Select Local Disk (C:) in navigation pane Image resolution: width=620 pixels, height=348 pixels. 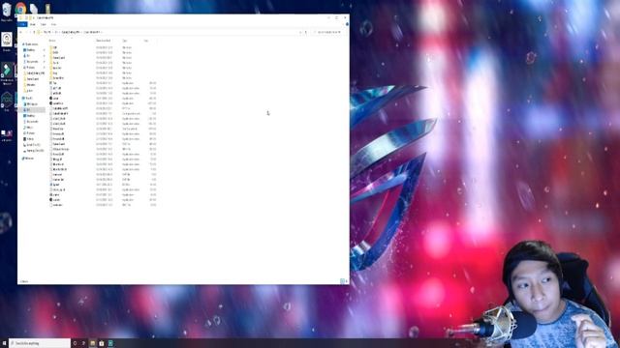click(32, 144)
